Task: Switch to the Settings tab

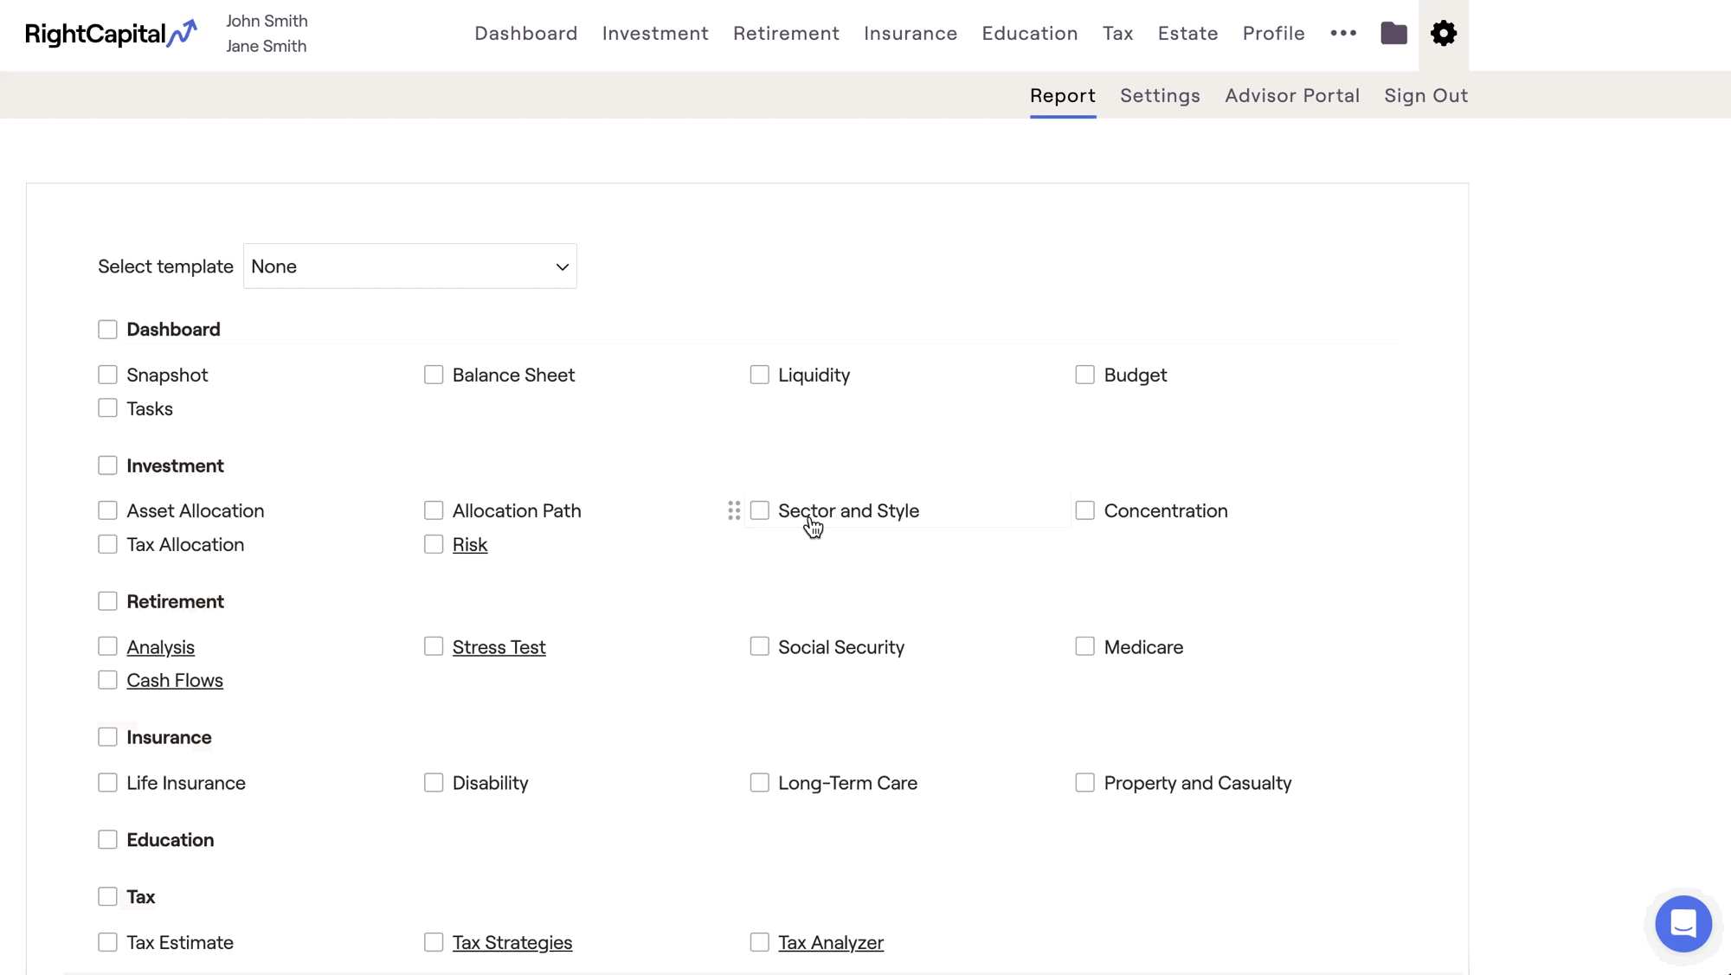Action: point(1160,96)
